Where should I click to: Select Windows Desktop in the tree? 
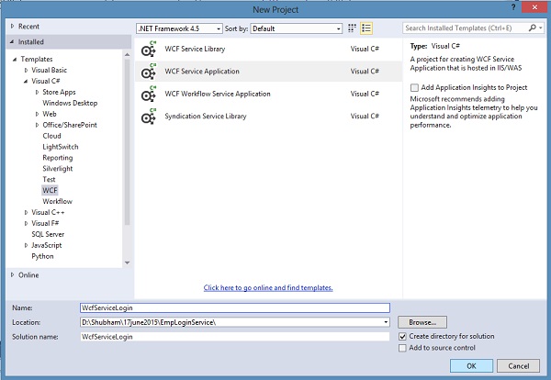pyautogui.click(x=70, y=103)
